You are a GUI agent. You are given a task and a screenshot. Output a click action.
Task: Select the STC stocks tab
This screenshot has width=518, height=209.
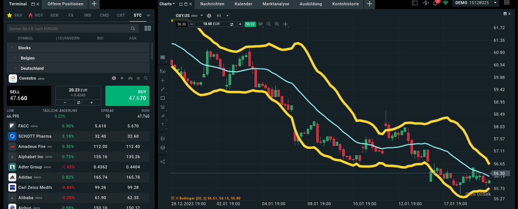138,15
